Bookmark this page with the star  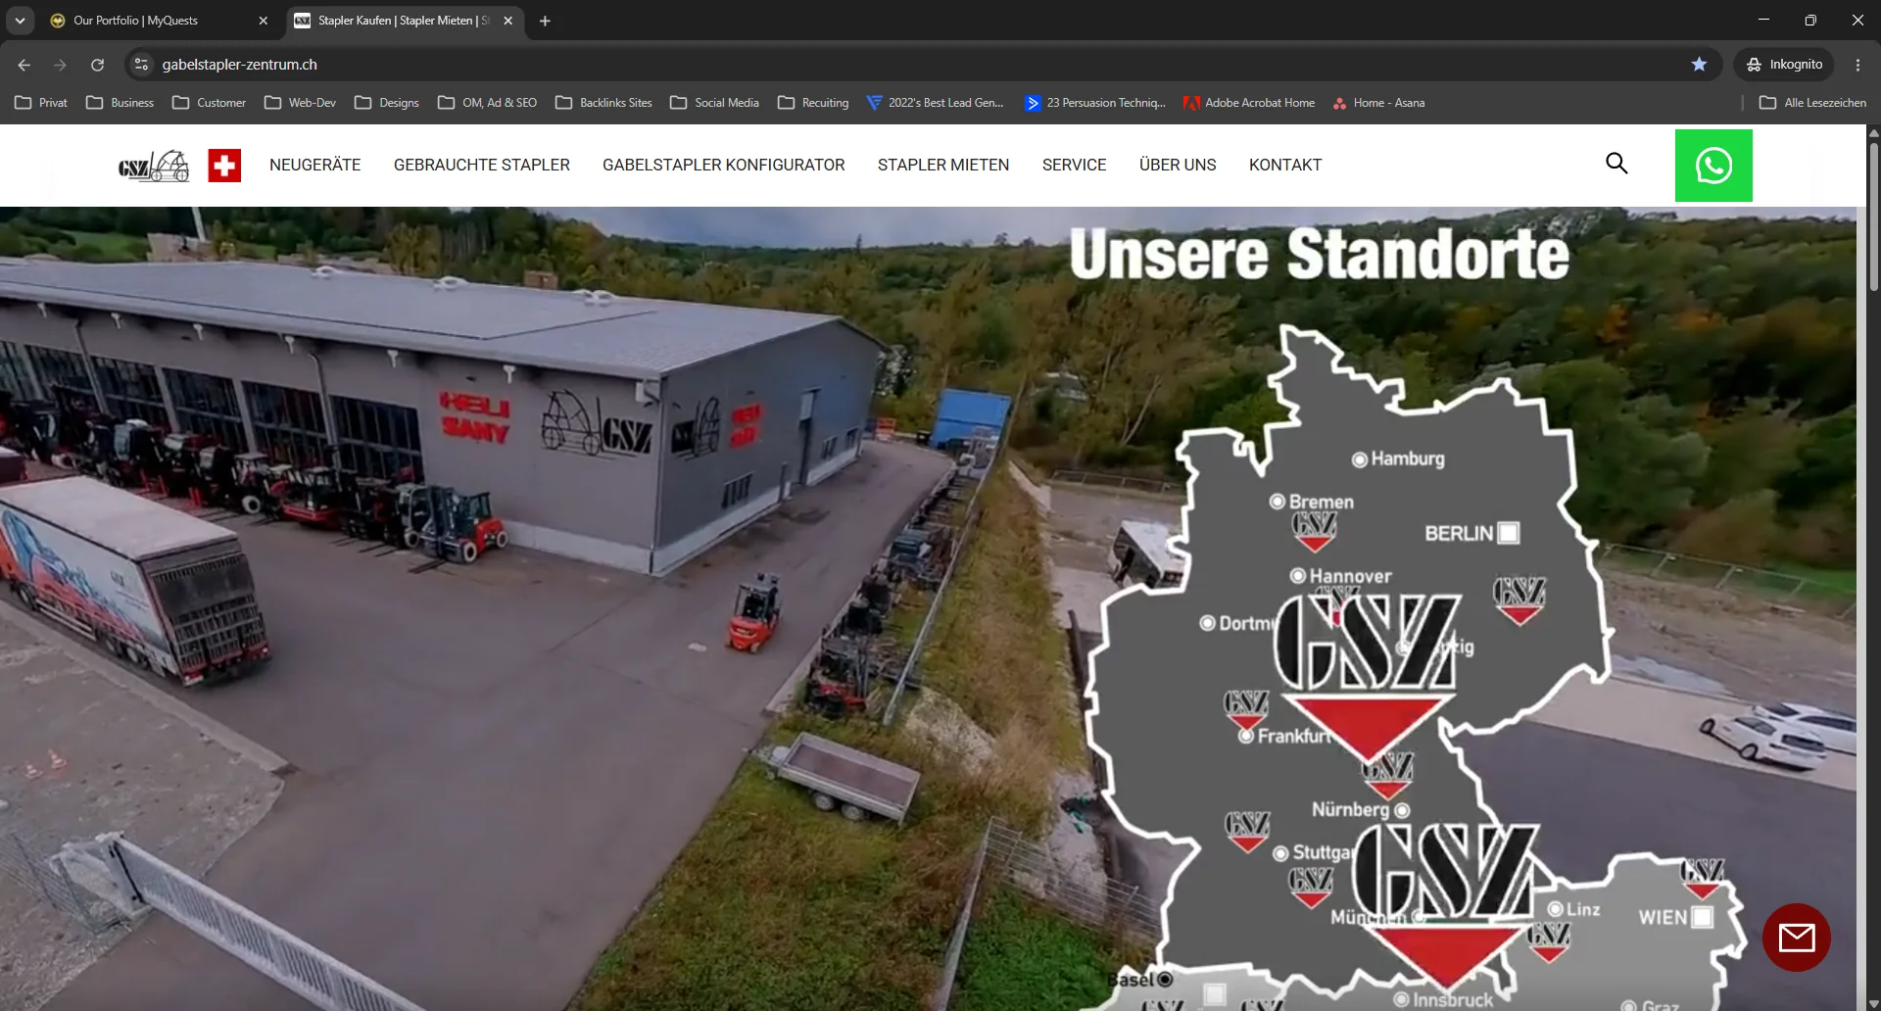[x=1699, y=65]
